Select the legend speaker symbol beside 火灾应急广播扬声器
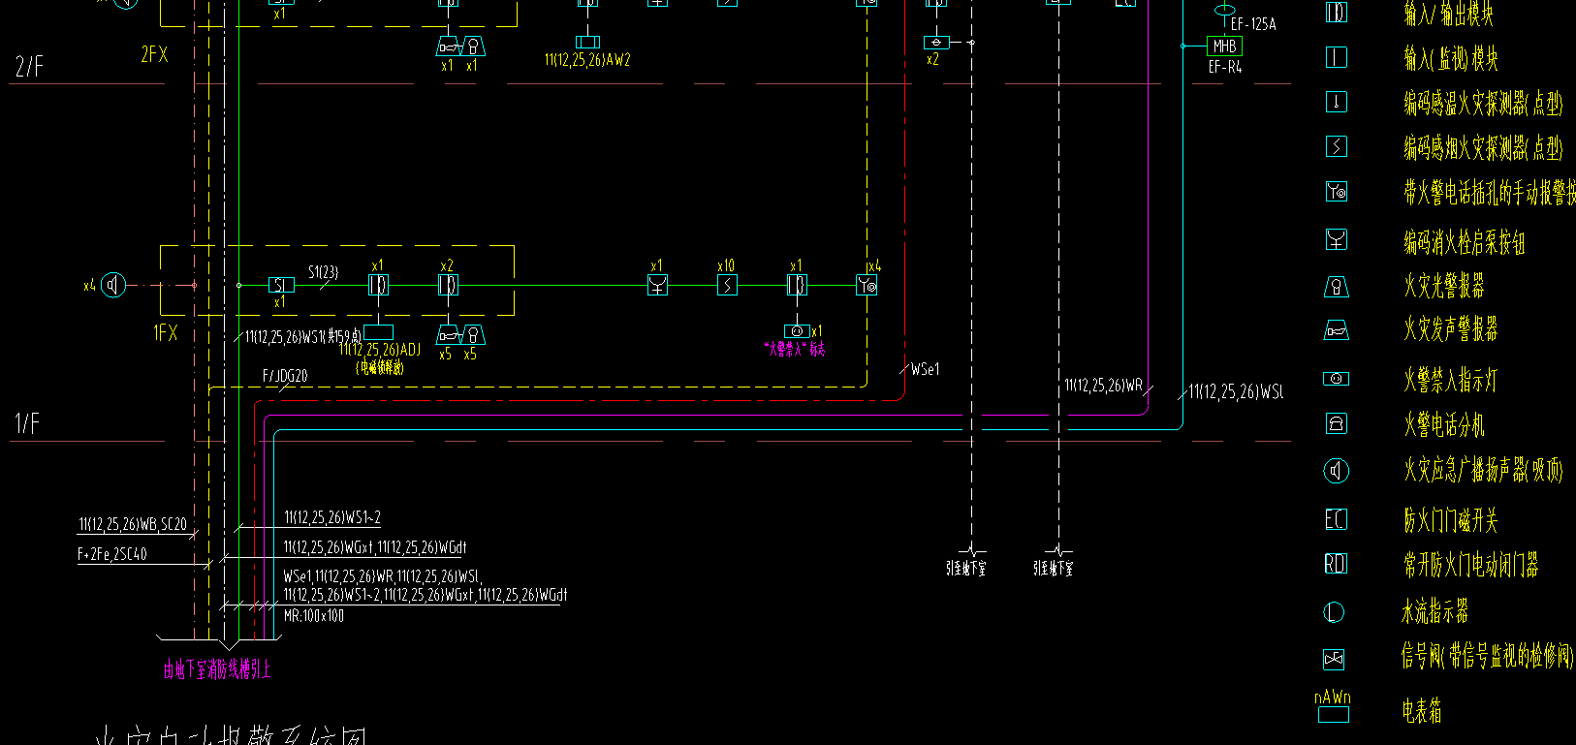 [1337, 471]
